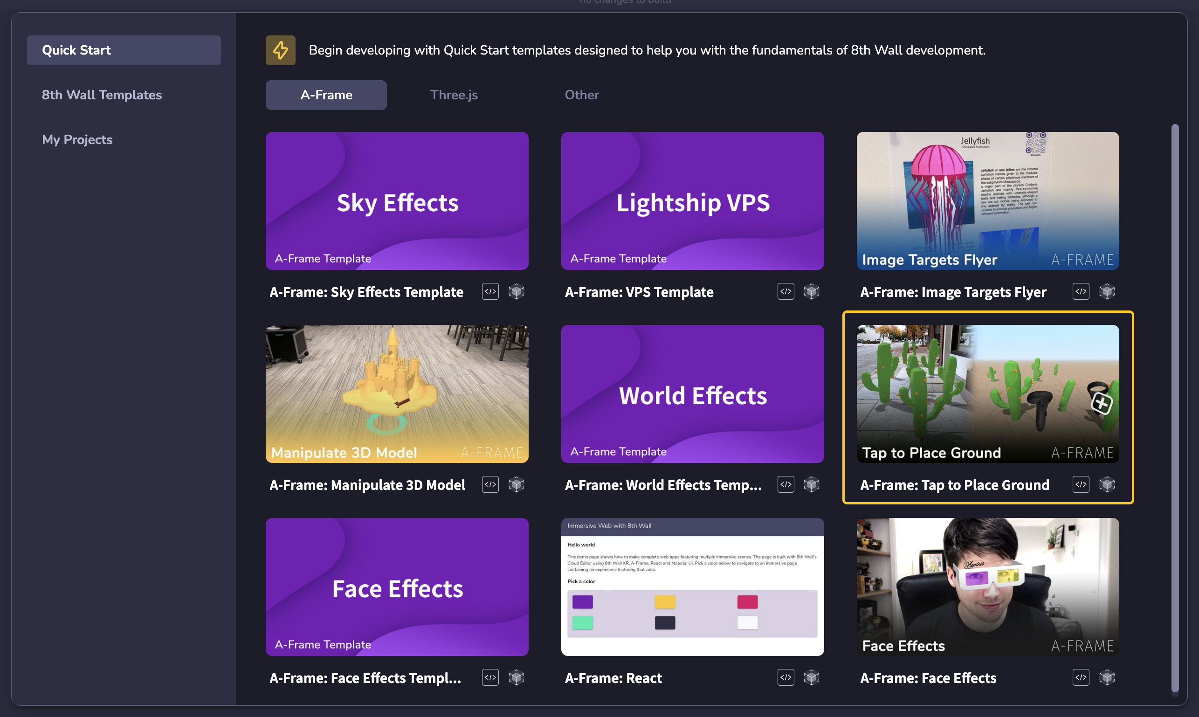Viewport: 1199px width, 717px height.
Task: Switch to the Other tab
Action: tap(582, 95)
